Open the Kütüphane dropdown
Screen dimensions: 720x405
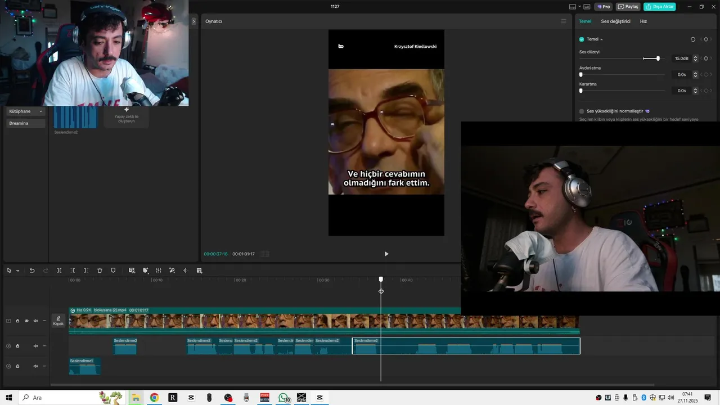pos(26,111)
